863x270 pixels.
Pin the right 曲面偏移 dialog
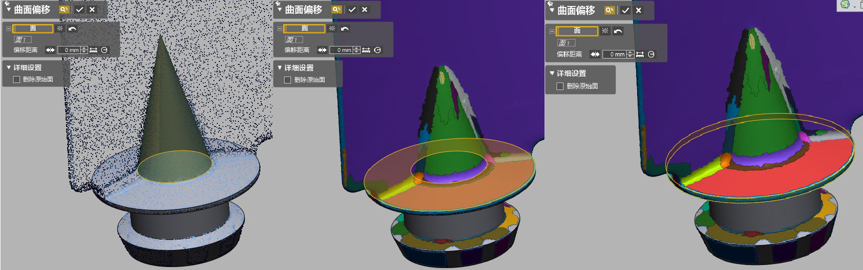550,4
